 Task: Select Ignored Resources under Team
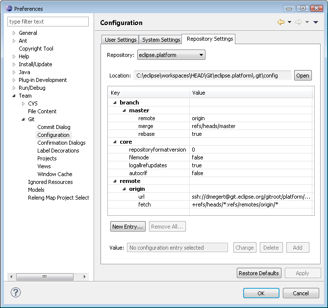(x=50, y=182)
